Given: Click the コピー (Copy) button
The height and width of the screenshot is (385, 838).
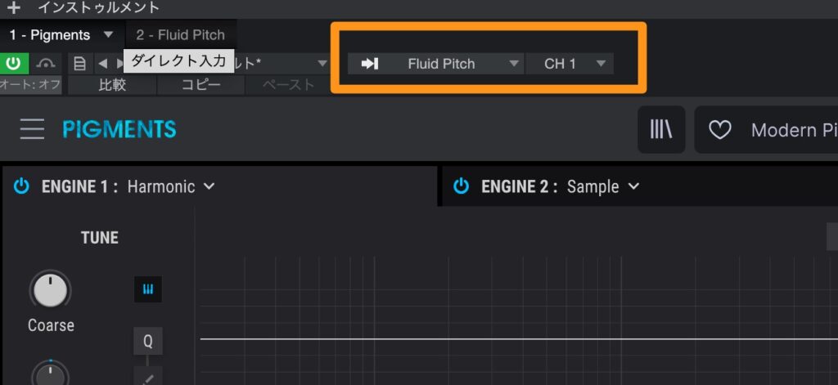Looking at the screenshot, I should [201, 84].
